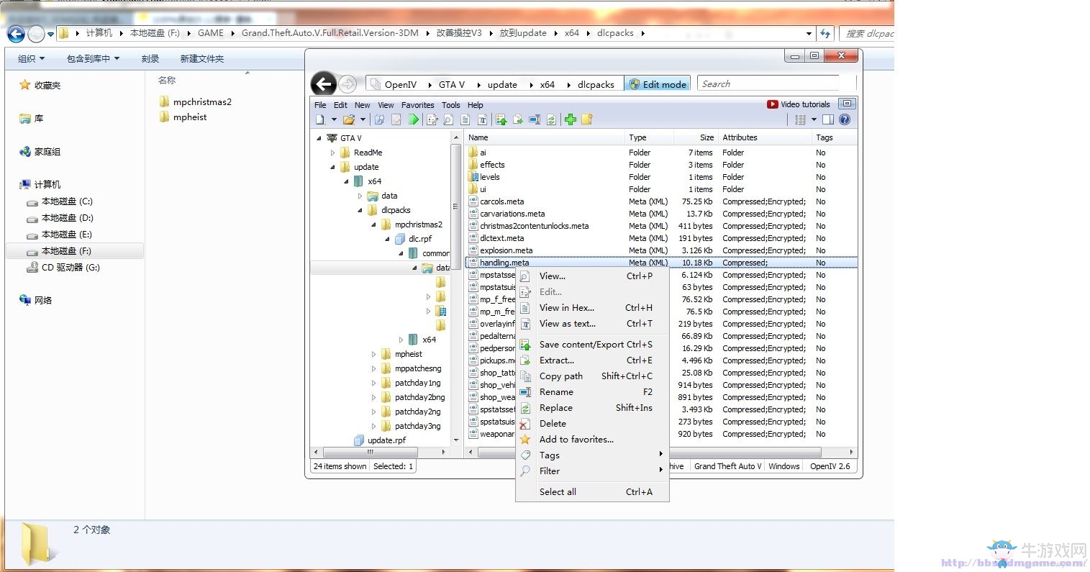Viewport: 1090px width, 572px height.
Task: Open the new file dropdown arrow
Action: coord(333,119)
